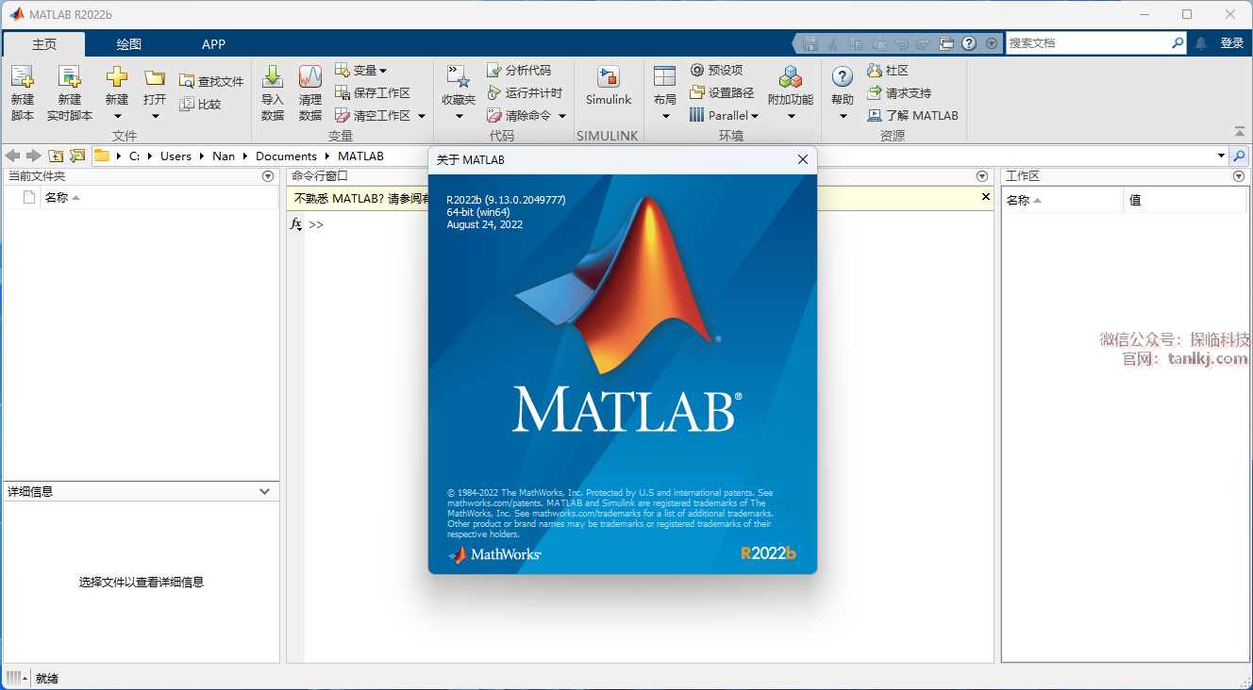
Task: Select Users in the address path
Action: [x=175, y=156]
